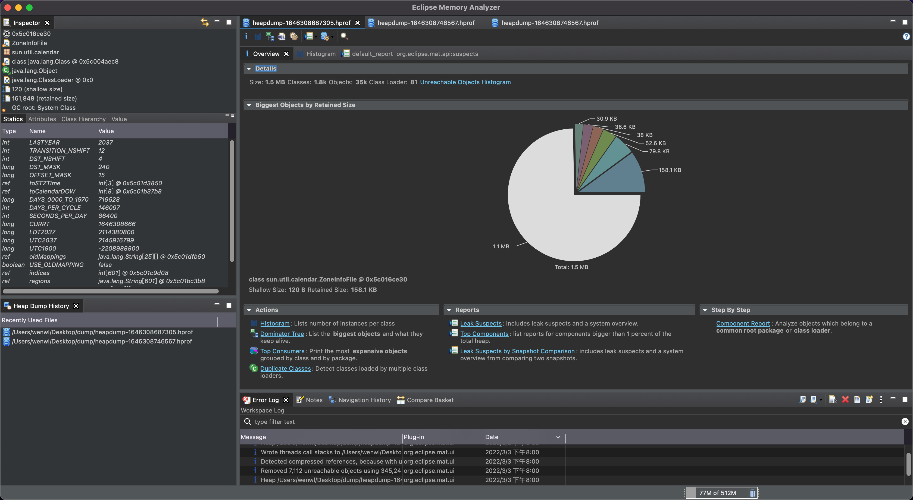This screenshot has width=913, height=500.
Task: Click the Open Log document icon
Action: (857, 399)
